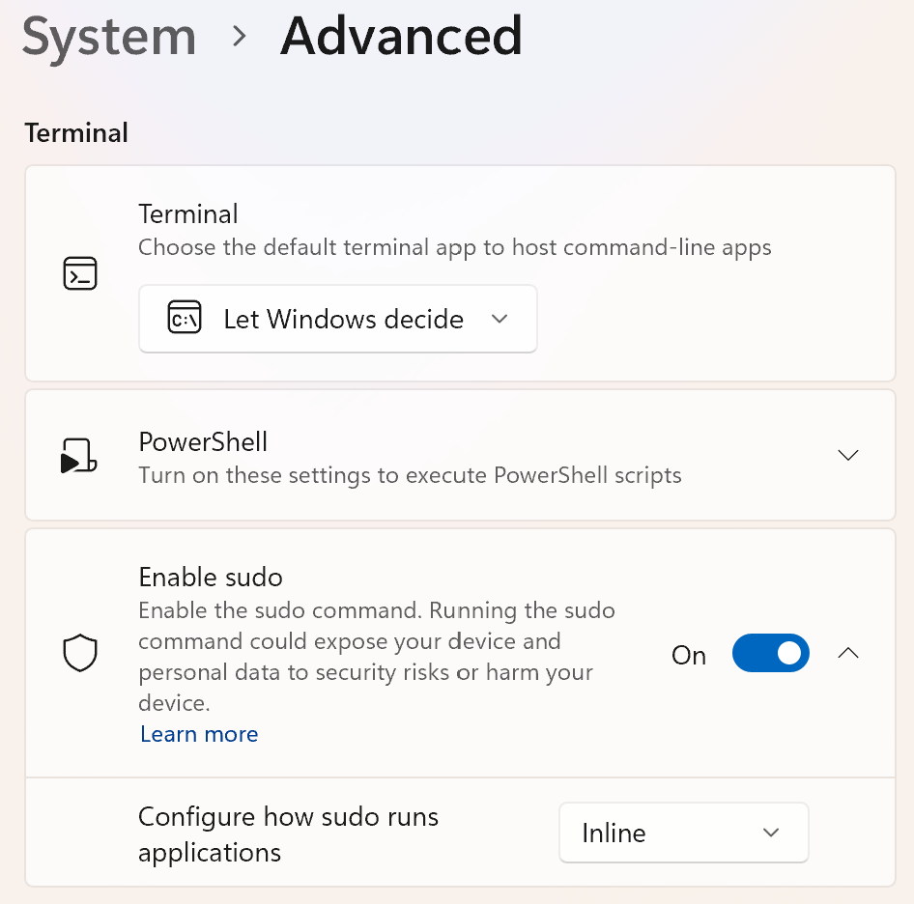This screenshot has width=914, height=904.
Task: Click the Terminal section header
Action: pos(76,133)
